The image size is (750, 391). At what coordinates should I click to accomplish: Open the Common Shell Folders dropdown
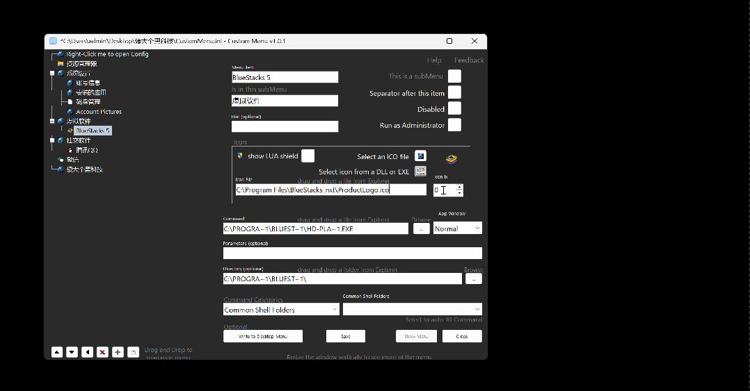point(413,309)
